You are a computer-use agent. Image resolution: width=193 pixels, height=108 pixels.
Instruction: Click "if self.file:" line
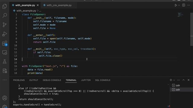click(42, 52)
